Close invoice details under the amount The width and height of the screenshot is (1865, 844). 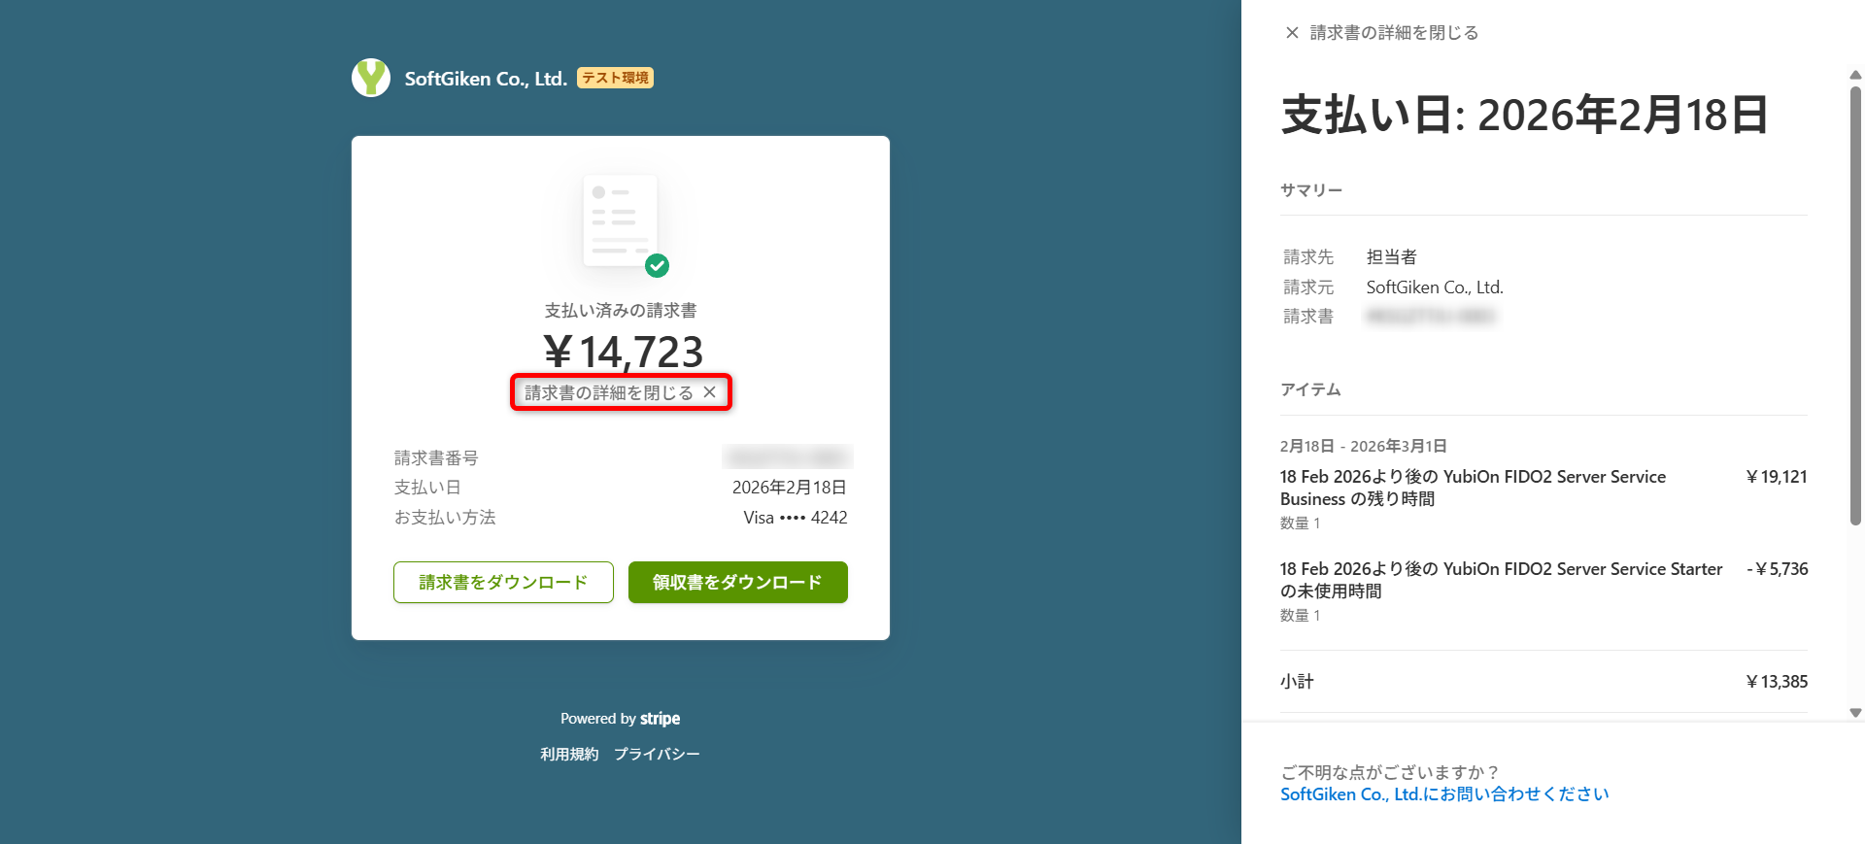point(621,392)
